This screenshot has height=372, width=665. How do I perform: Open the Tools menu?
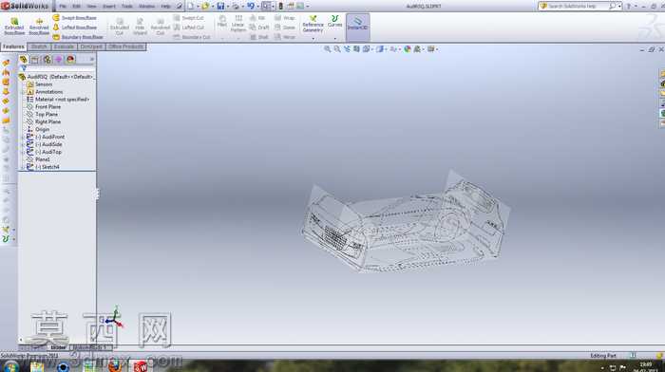coord(126,7)
